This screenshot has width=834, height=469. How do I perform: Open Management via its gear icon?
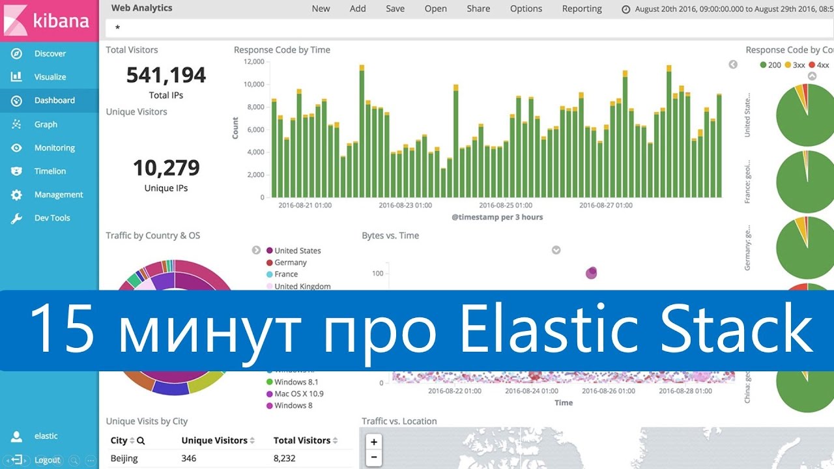click(16, 194)
